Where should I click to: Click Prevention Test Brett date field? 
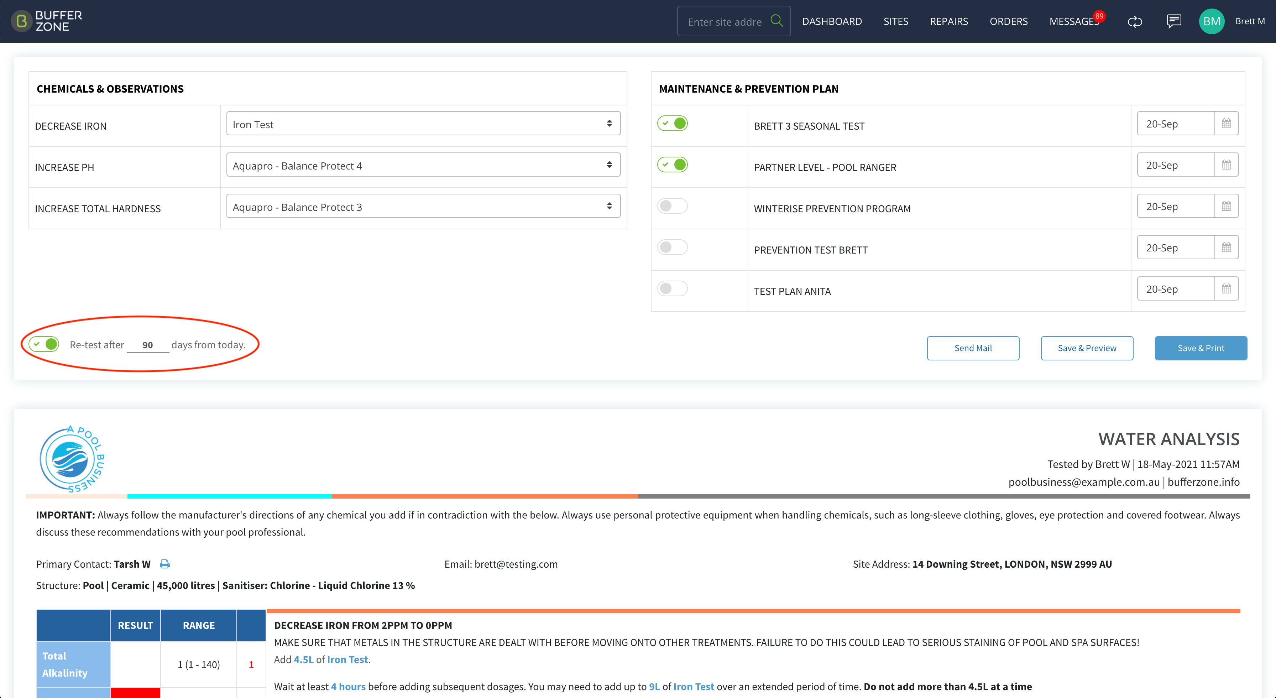[x=1176, y=247]
